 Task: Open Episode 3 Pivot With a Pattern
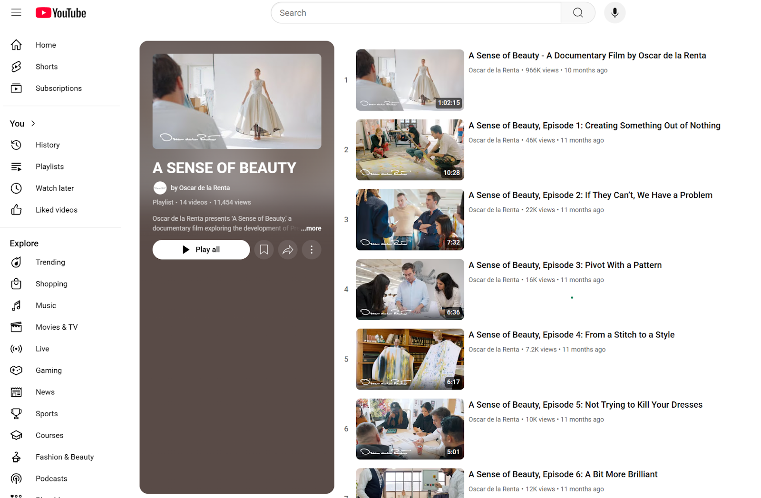[x=565, y=265]
